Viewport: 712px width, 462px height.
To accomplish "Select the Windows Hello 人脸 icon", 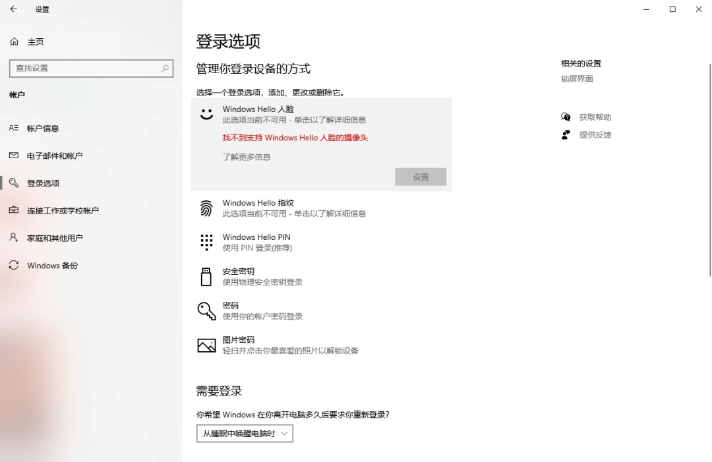I will point(206,113).
